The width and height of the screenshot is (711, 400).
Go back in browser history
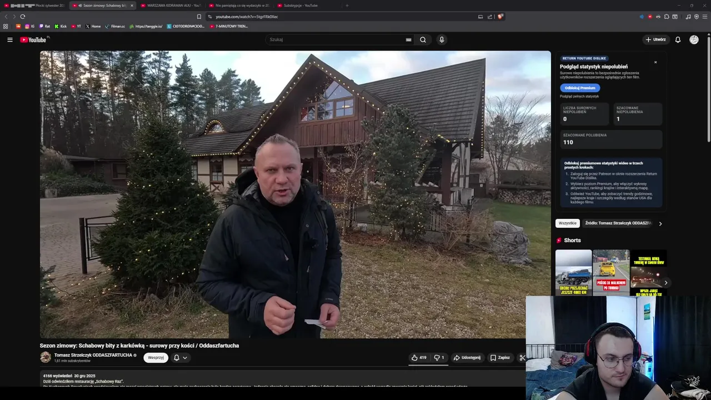coord(6,17)
